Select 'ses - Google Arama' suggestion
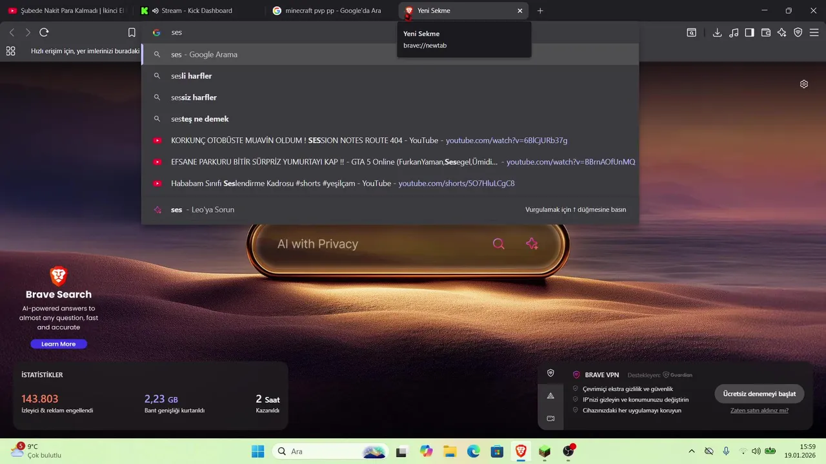This screenshot has width=826, height=464. point(390,55)
